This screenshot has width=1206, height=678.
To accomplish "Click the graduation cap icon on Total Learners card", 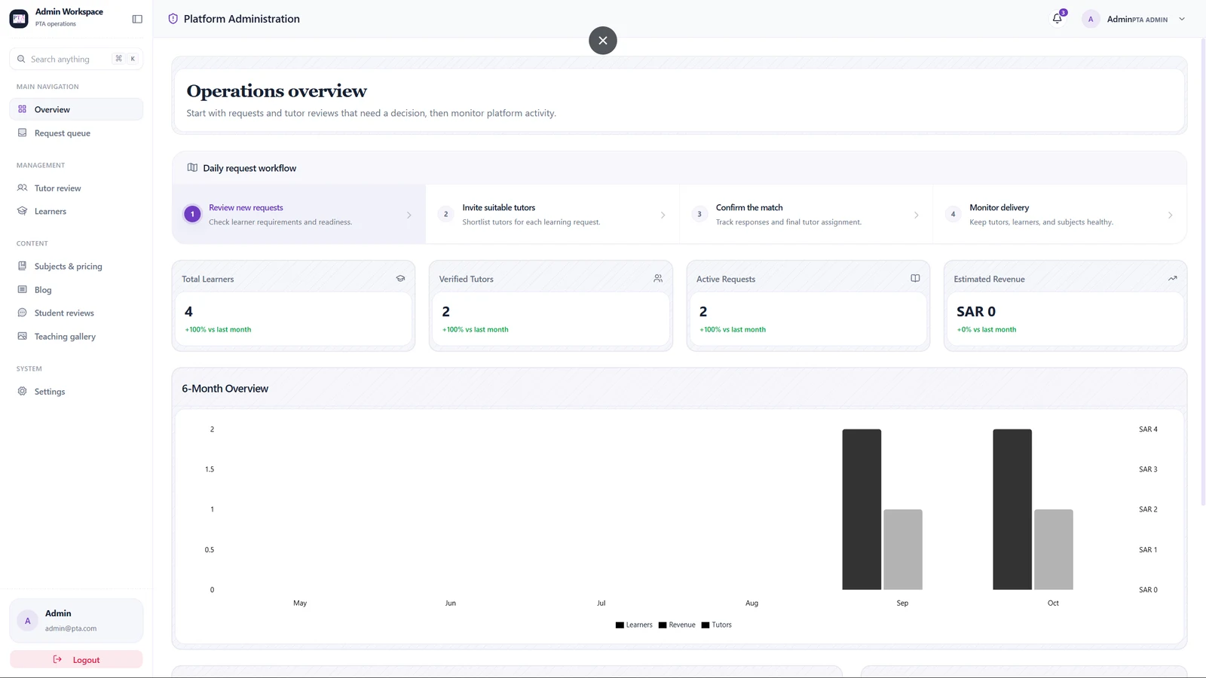I will click(x=400, y=279).
